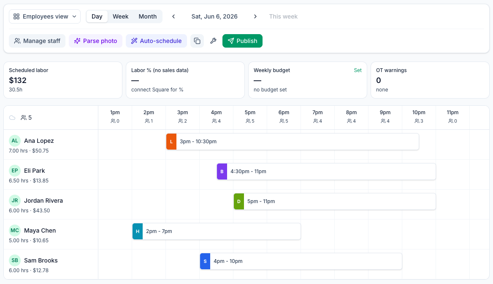This screenshot has height=284, width=493.
Task: Switch to the Day tab
Action: (97, 16)
